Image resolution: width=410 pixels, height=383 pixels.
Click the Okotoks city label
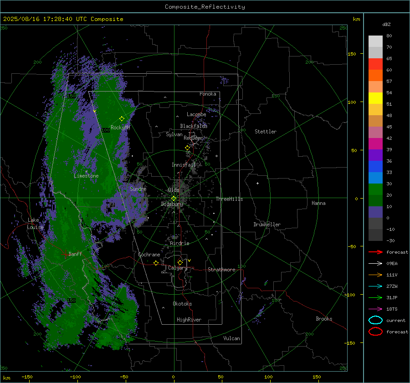tap(182, 304)
